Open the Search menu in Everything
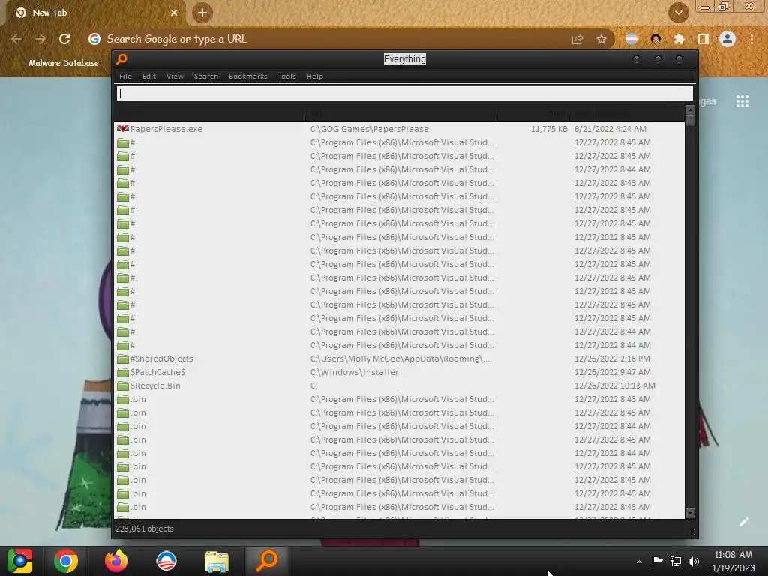The image size is (768, 576). coord(205,76)
